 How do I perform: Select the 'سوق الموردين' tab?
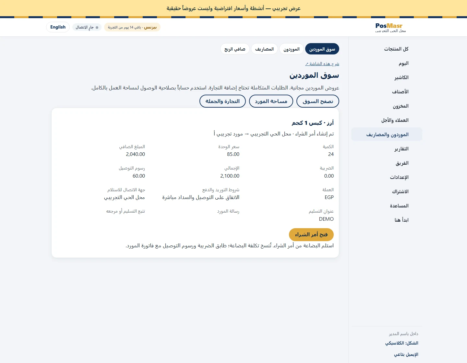point(322,49)
